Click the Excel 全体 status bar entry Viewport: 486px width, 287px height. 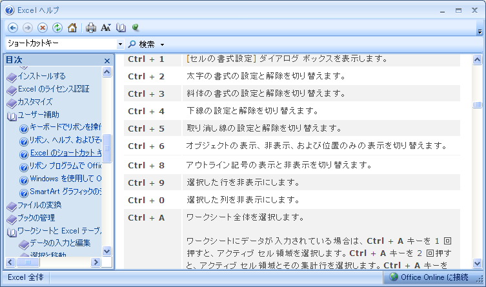tap(26, 277)
